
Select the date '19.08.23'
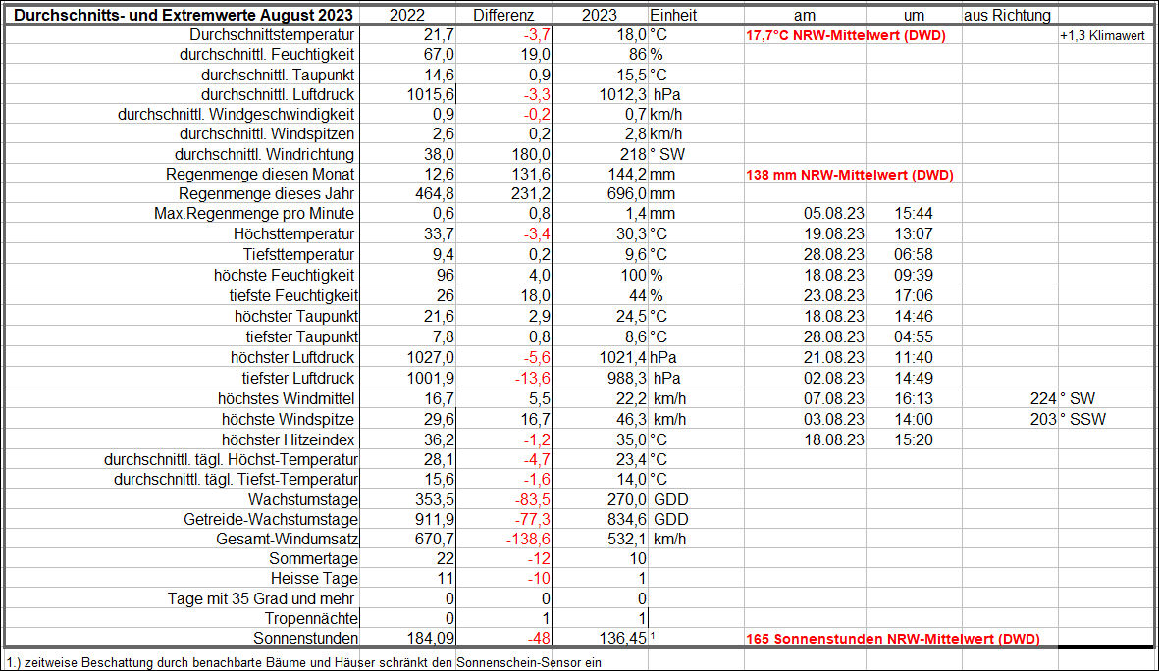[834, 234]
